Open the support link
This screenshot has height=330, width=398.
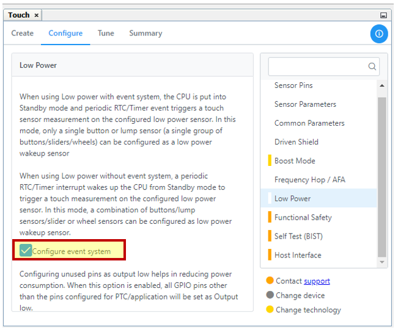click(317, 281)
